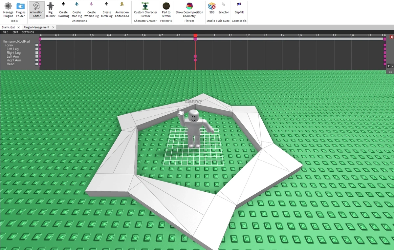Show Decomposition Geometry
The width and height of the screenshot is (394, 250).
(x=189, y=10)
